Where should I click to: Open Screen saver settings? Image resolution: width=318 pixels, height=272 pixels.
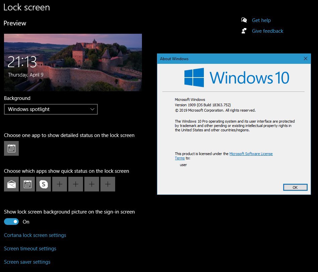tap(27, 262)
